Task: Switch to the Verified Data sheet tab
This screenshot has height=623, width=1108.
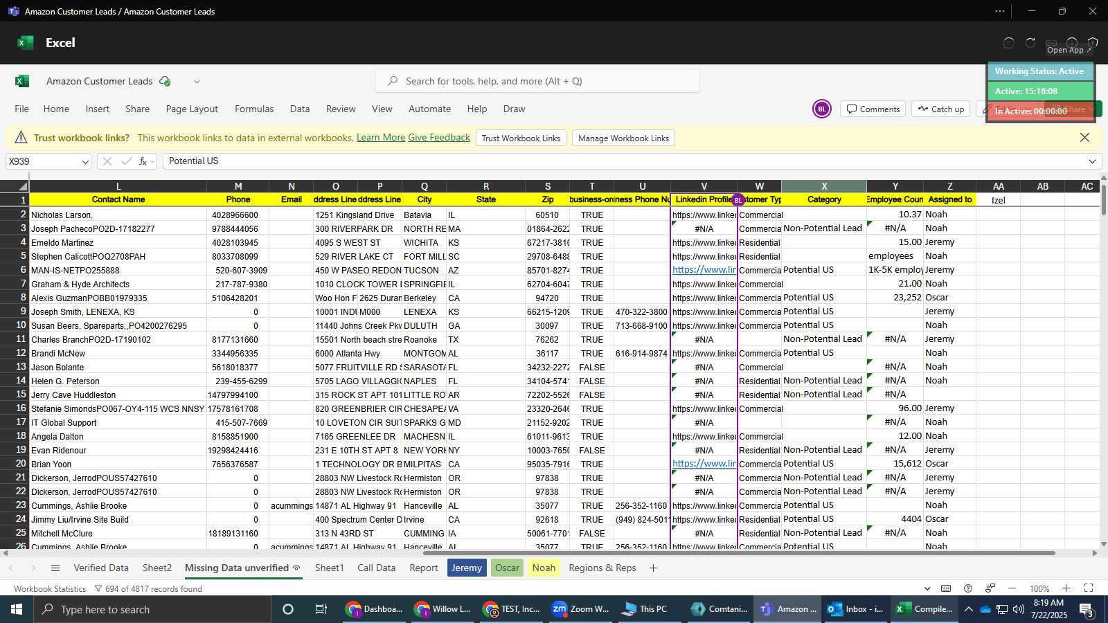Action: pos(101,568)
